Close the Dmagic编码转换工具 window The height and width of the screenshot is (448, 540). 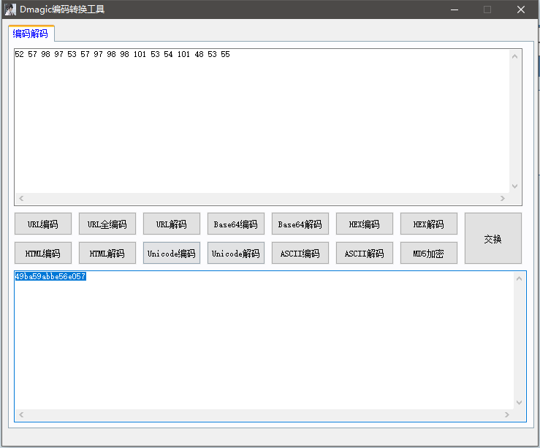521,10
